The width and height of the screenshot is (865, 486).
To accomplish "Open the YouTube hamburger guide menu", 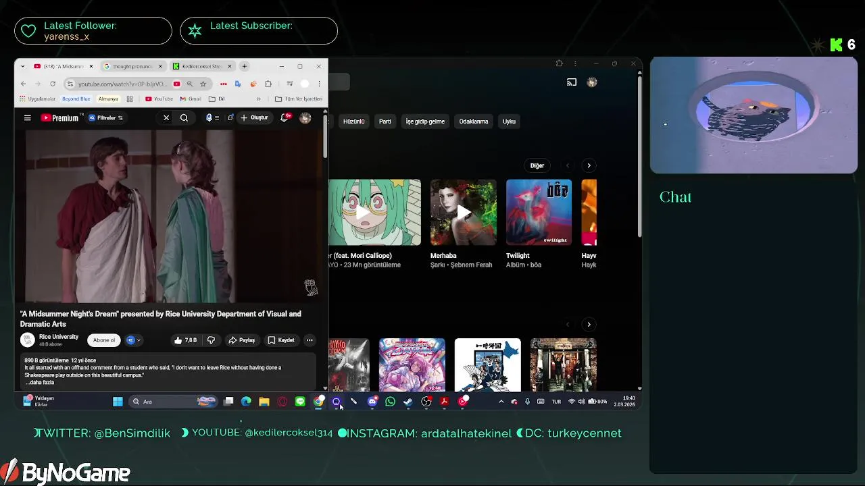I will (28, 117).
